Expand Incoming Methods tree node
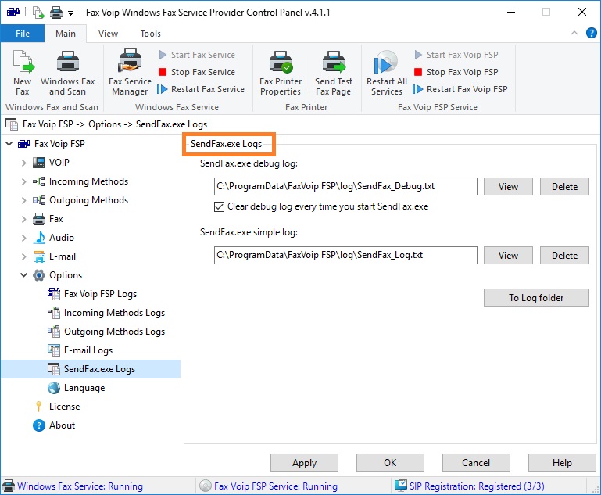The height and width of the screenshot is (495, 601). tap(23, 181)
